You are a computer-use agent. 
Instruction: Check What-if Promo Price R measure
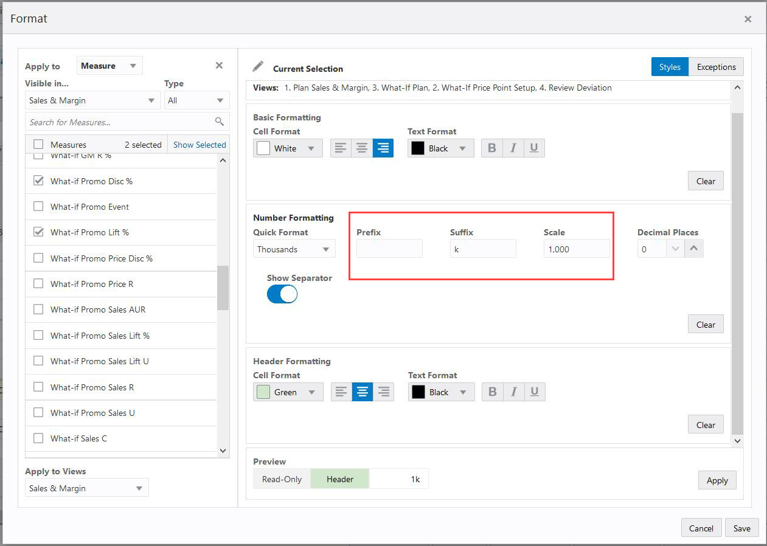click(38, 283)
